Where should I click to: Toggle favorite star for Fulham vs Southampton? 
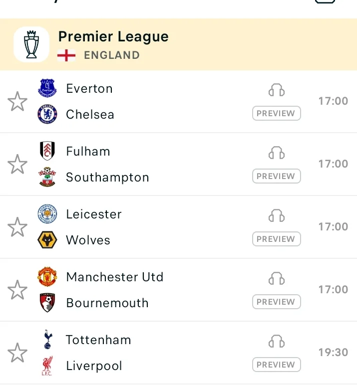(x=17, y=164)
